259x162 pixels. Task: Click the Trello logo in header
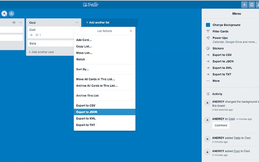pyautogui.click(x=91, y=4)
